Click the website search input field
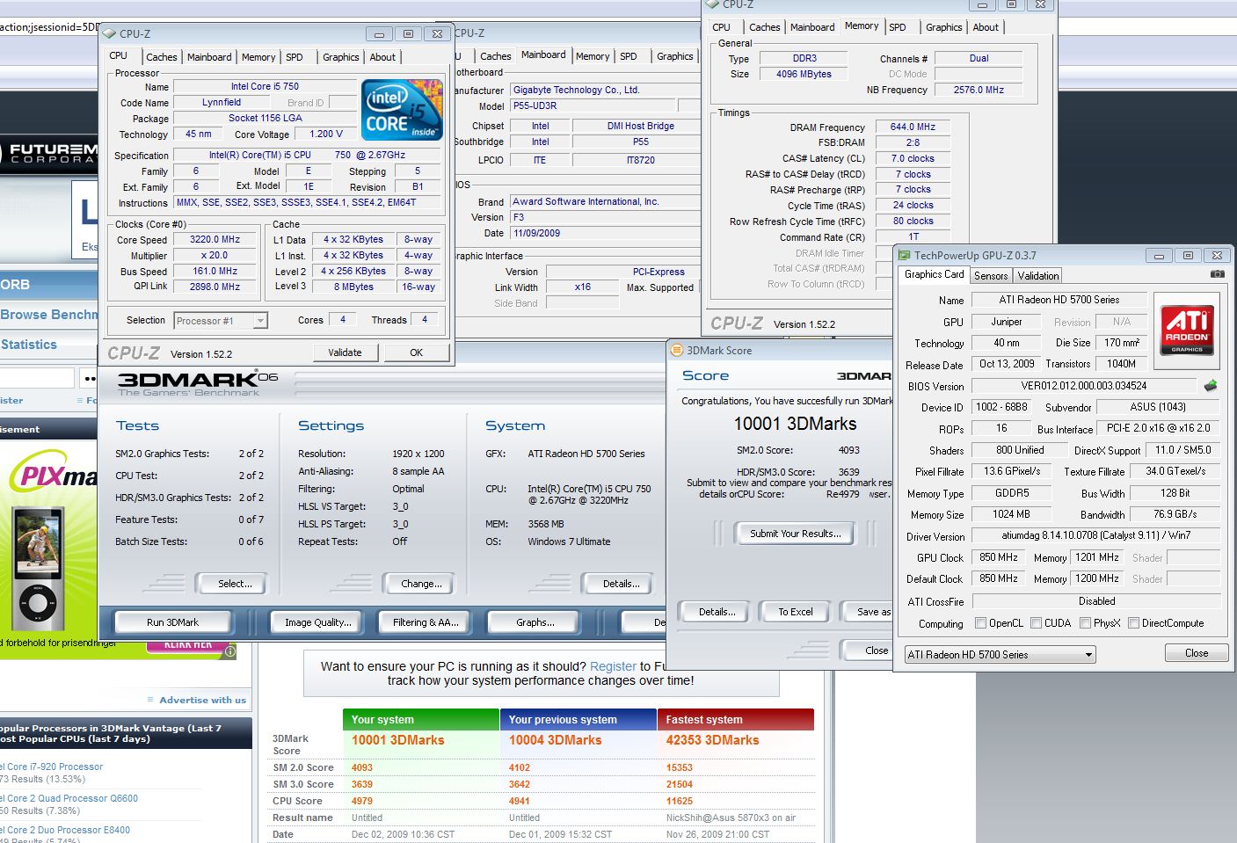 point(37,379)
